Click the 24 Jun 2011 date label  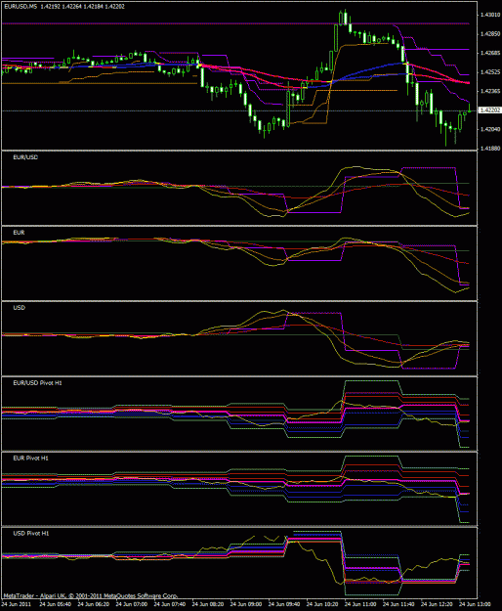(17, 604)
